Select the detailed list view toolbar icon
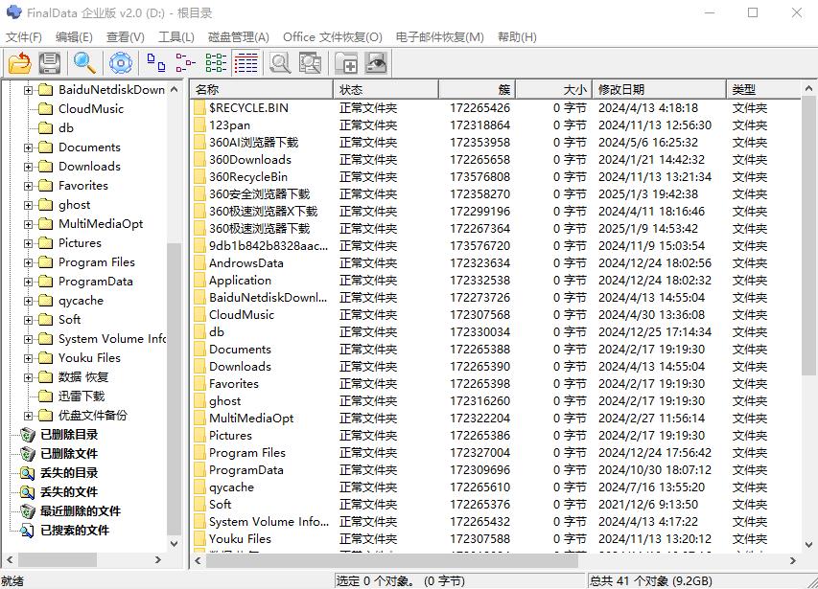 pos(245,62)
